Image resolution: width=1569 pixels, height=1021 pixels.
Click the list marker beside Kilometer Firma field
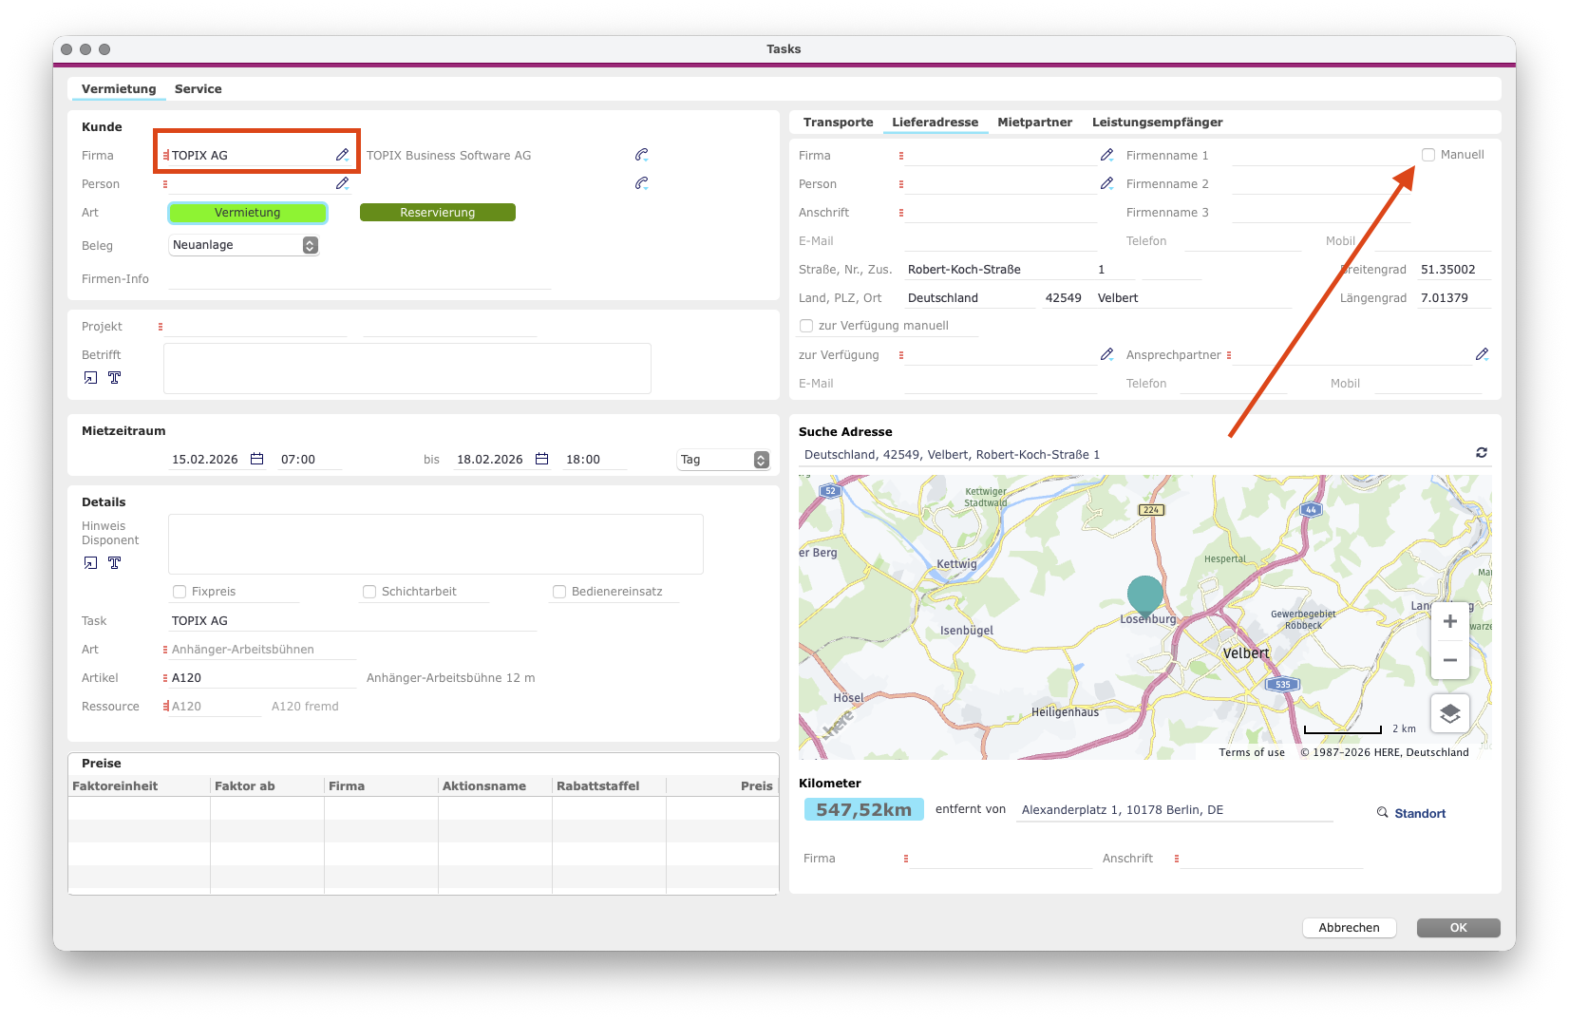906,859
